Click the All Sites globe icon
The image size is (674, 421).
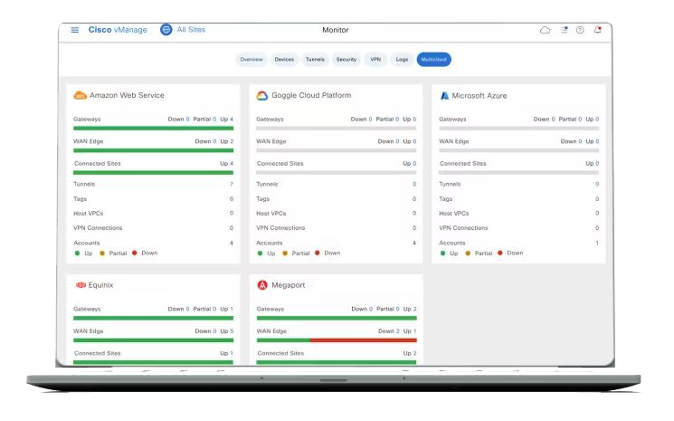(166, 30)
